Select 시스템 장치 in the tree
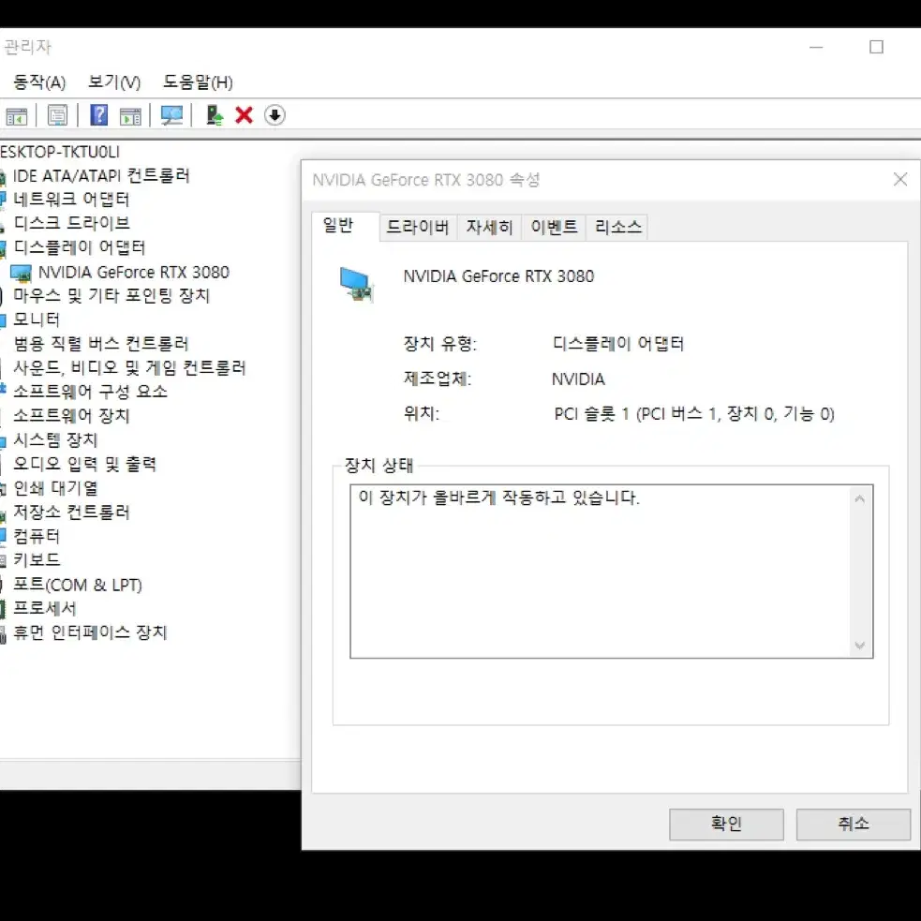Screen dimensions: 921x921 coord(55,440)
